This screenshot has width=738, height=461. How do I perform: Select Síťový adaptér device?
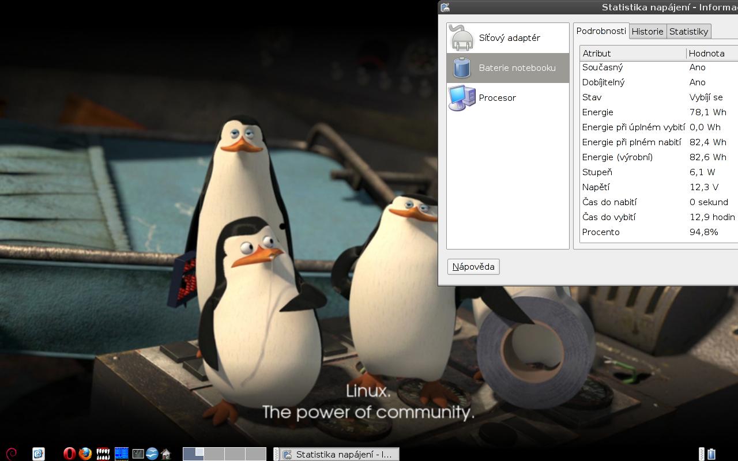[508, 38]
